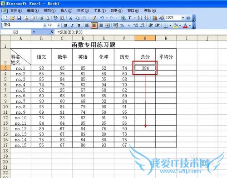This screenshot has width=227, height=178.
Task: Create a new blank workbook
Action: 5,18
